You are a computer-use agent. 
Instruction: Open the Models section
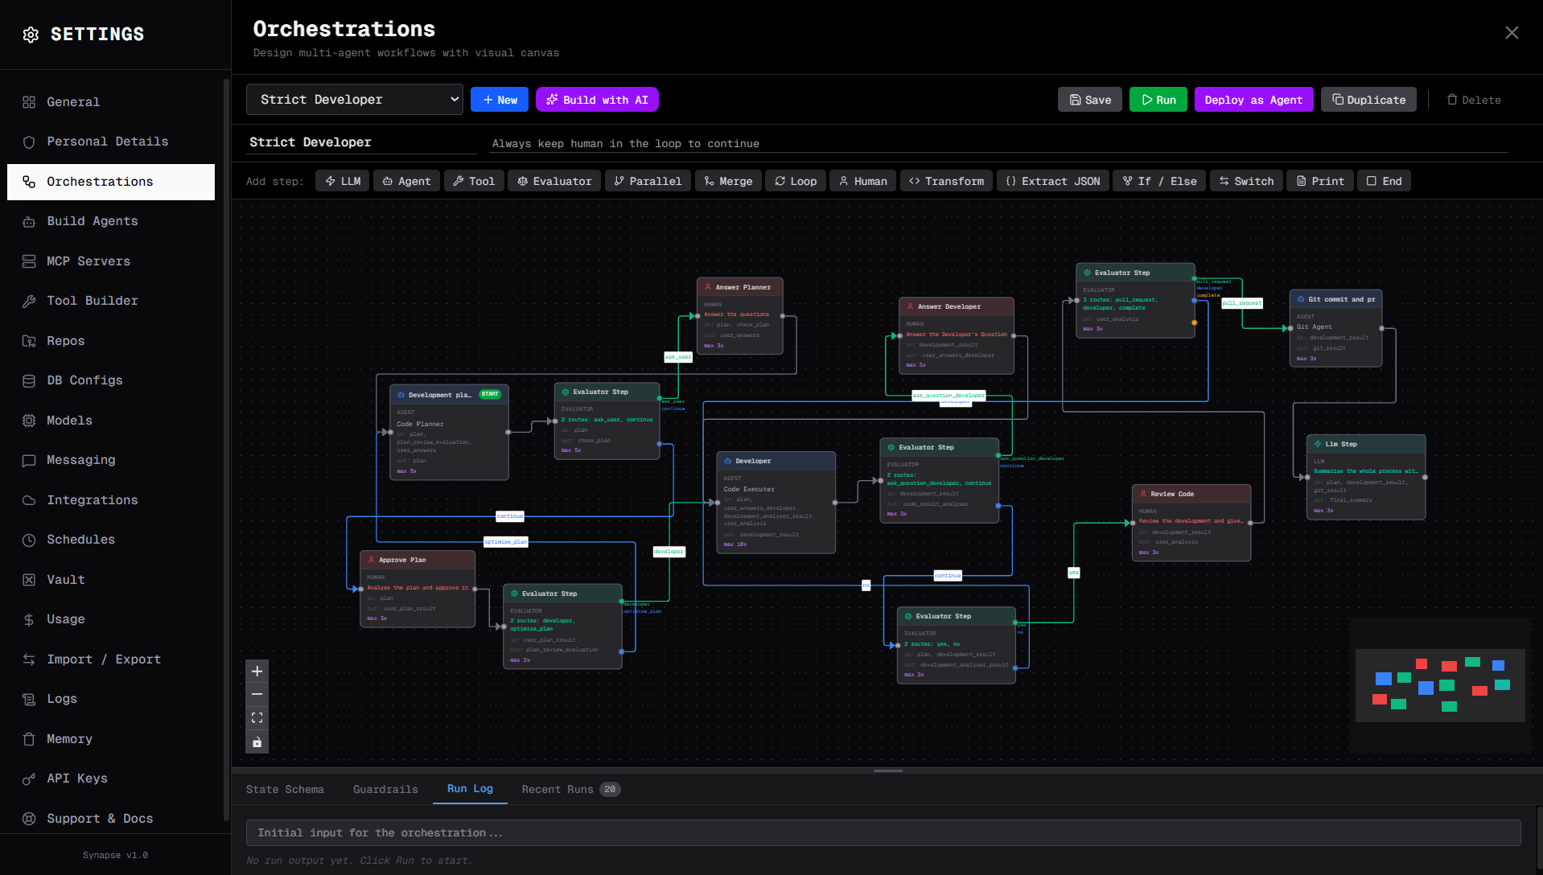111,421
